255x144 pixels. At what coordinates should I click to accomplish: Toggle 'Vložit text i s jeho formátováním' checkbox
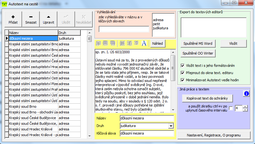tap(183, 66)
